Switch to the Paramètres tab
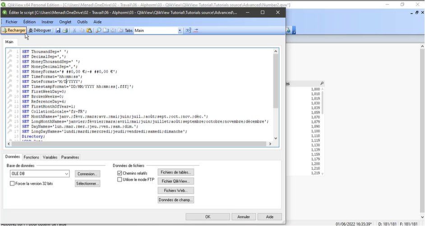The height and width of the screenshot is (226, 425). [70, 157]
